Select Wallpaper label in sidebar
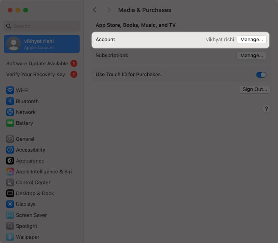278x243 pixels. coord(28,237)
